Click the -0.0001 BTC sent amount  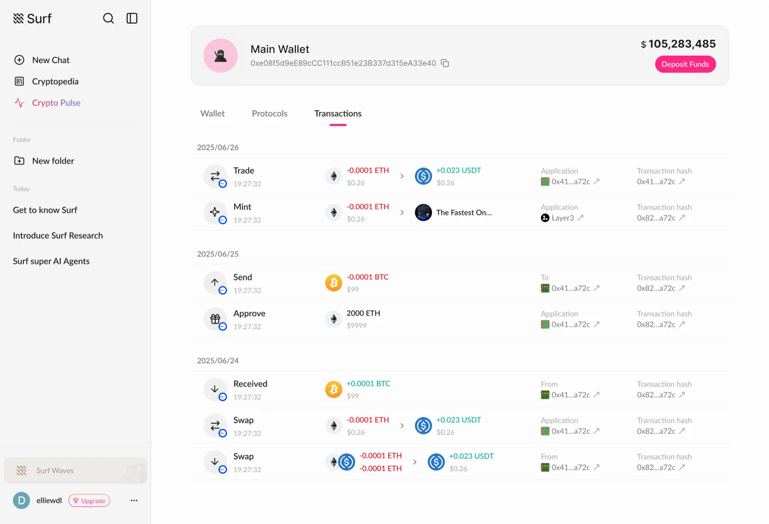(368, 277)
